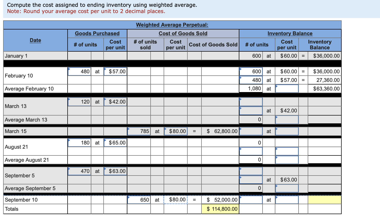
Task: Click the September 10 cost of goods sold $52,000.00
Action: (x=220, y=200)
